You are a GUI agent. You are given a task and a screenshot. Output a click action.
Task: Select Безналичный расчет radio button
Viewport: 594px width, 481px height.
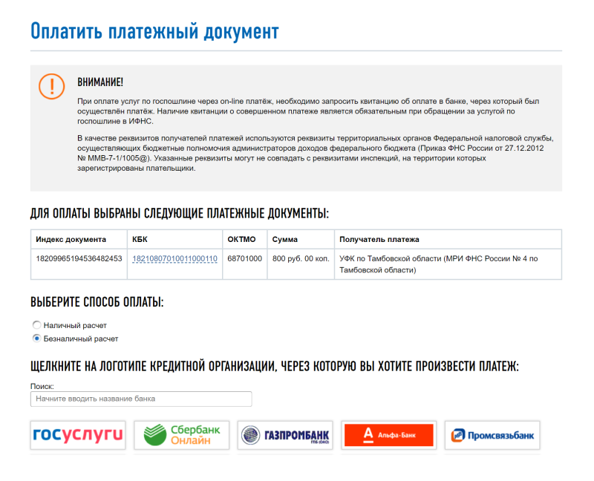point(36,338)
